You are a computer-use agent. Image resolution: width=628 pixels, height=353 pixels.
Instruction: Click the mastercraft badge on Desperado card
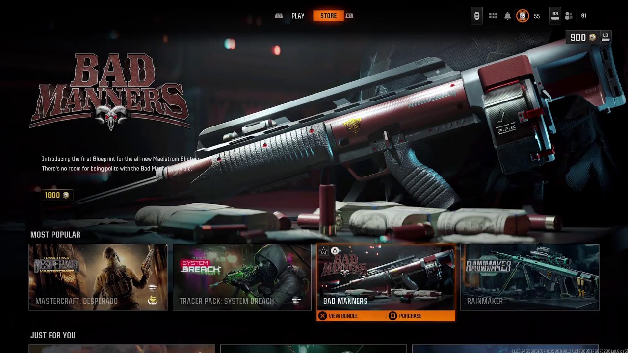[153, 301]
